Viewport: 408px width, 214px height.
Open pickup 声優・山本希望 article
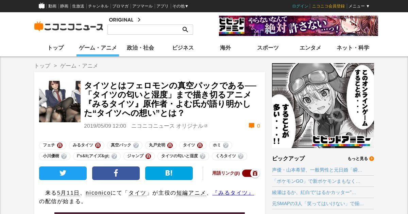[317, 170]
